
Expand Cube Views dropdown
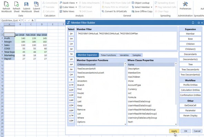[76, 7]
